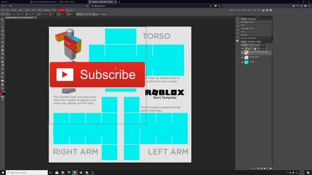
Task: Select the last history step in list
Action: coord(256,38)
